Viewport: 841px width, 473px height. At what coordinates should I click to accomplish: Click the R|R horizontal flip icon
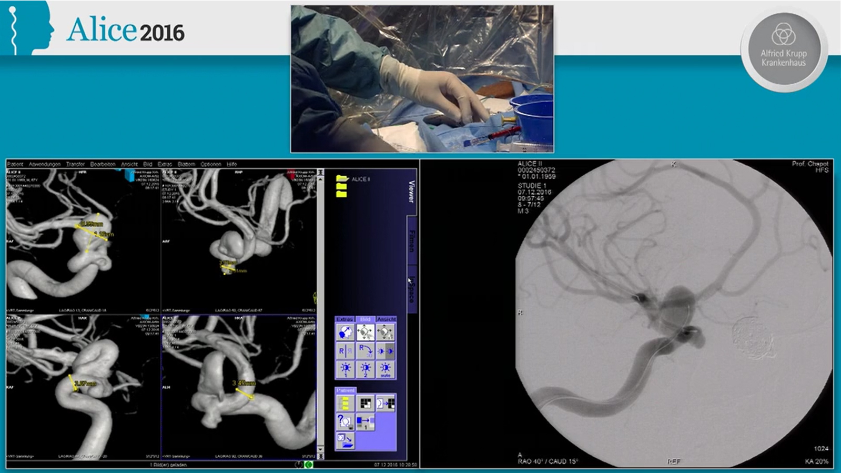point(345,351)
